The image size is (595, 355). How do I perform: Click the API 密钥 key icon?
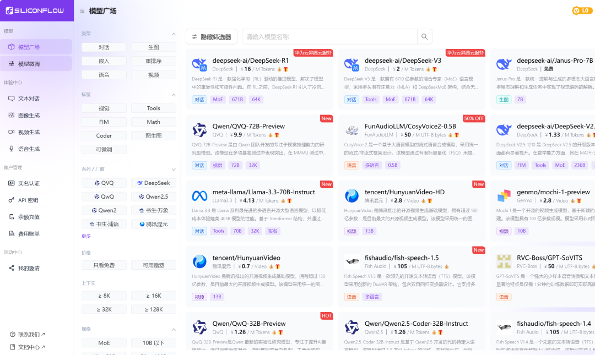tap(12, 200)
